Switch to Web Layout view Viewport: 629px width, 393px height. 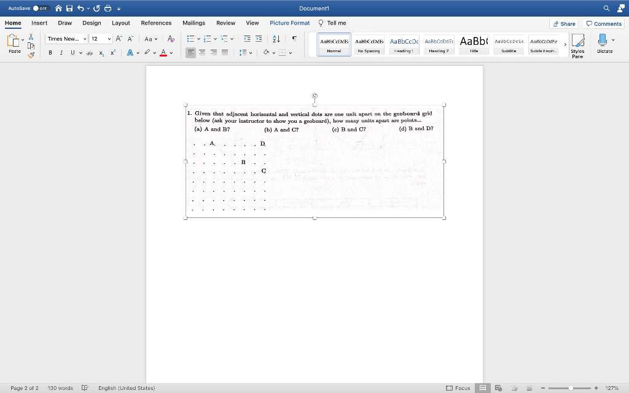[x=498, y=388]
